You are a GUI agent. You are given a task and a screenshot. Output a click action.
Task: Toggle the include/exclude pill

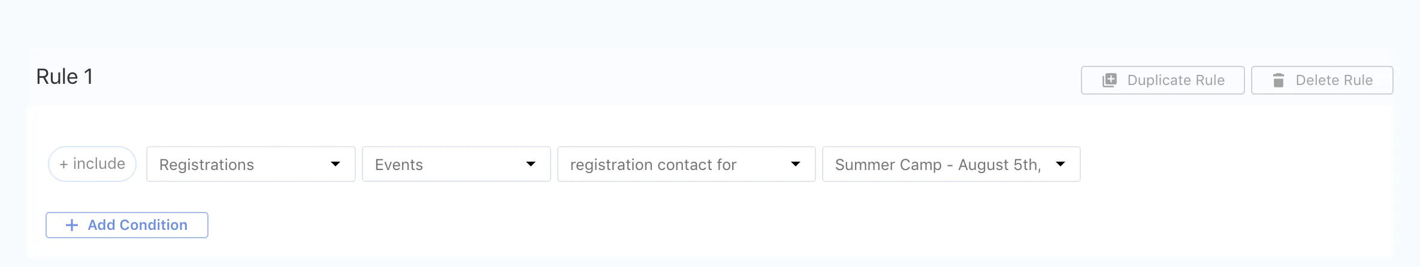point(92,164)
